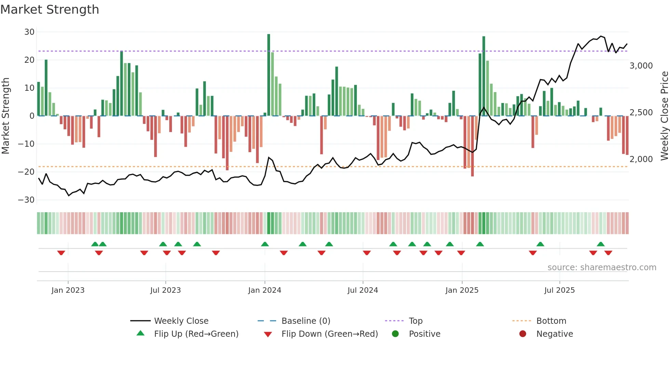Toggle the Flip Up (Red→Green) legend label
670x376 pixels.
tap(196, 334)
